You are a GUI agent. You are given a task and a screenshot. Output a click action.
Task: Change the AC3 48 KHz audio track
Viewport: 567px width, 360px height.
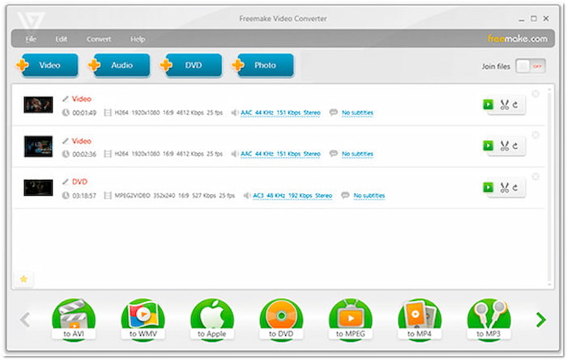click(x=292, y=196)
